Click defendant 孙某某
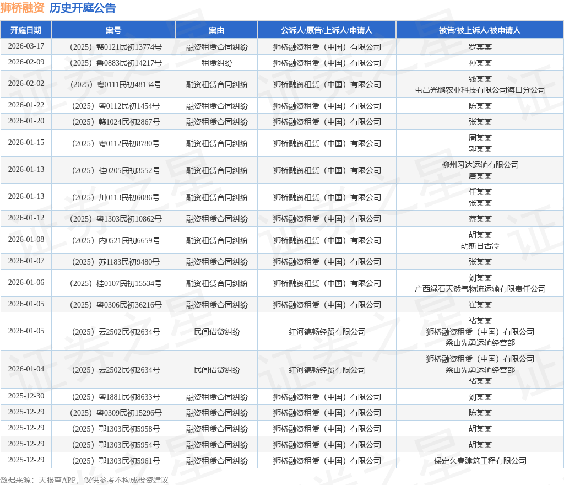 (x=480, y=63)
